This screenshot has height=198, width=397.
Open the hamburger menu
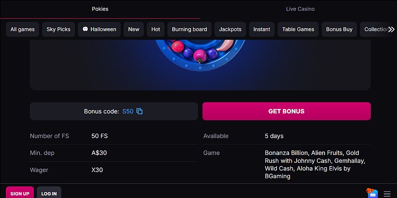point(387,194)
